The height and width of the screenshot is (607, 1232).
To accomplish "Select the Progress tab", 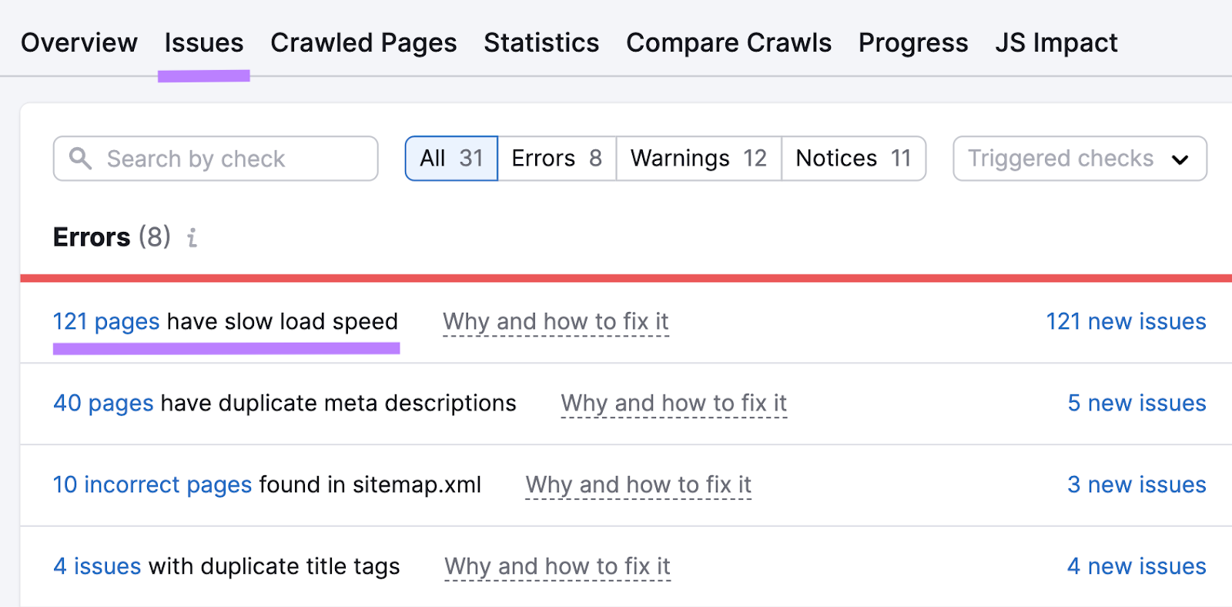I will coord(912,43).
